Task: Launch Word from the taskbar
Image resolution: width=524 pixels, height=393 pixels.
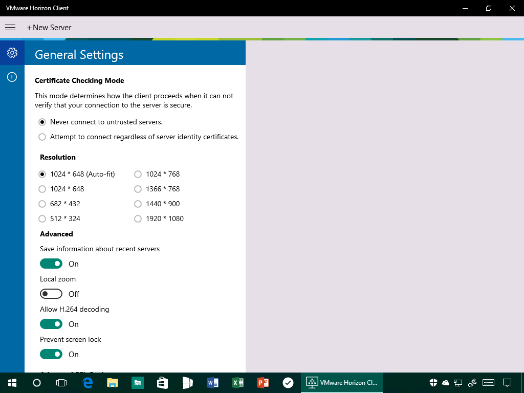Action: (212, 383)
